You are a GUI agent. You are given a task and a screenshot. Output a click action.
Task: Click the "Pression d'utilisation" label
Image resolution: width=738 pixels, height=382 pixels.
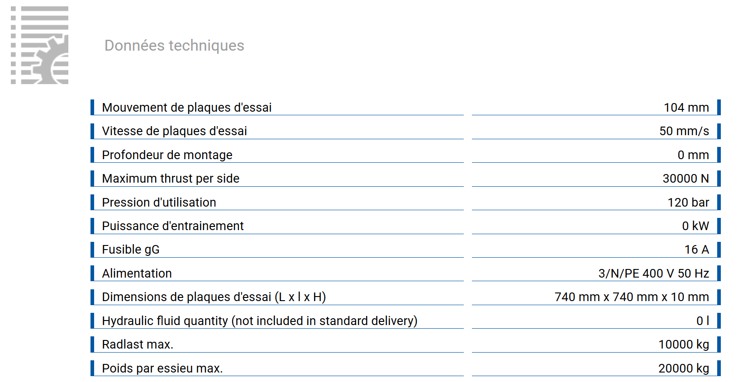159,203
